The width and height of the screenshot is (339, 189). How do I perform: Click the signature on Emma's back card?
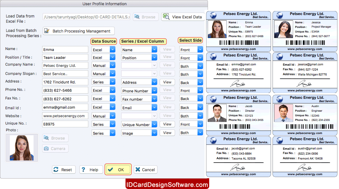(x=238, y=83)
